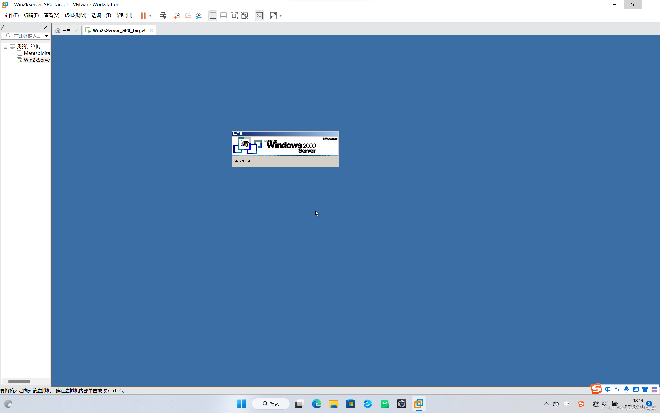Open Sogou soft keyboard
The height and width of the screenshot is (413, 660).
pos(636,390)
